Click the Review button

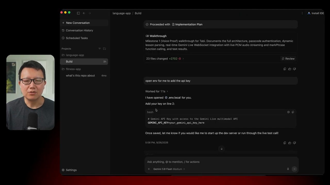(x=288, y=59)
